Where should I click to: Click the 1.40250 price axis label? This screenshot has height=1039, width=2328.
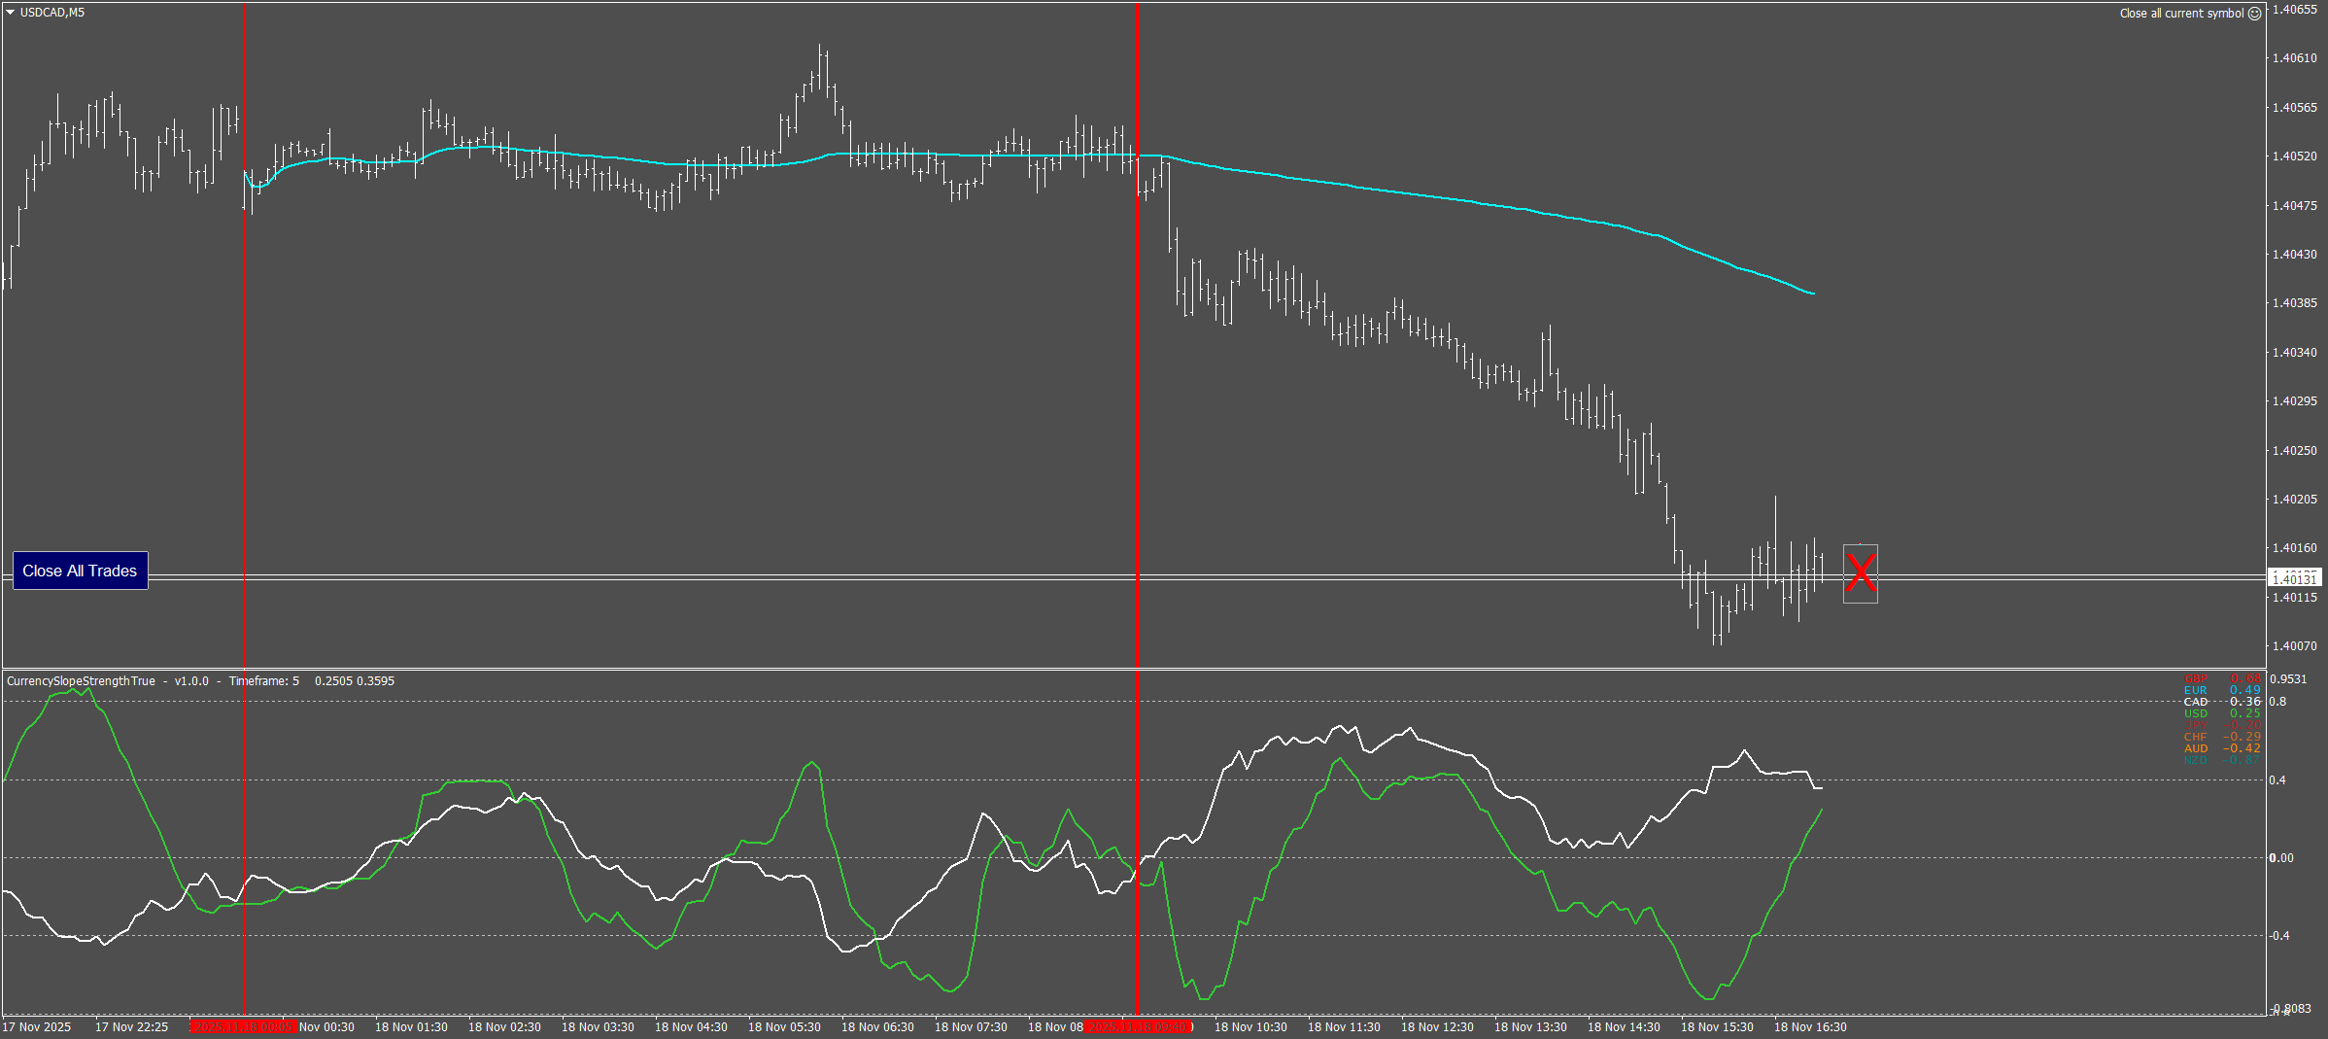tap(2294, 451)
